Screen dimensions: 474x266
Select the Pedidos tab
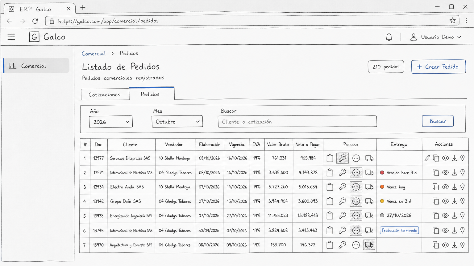point(152,94)
